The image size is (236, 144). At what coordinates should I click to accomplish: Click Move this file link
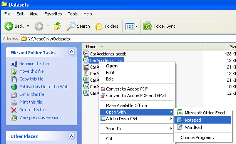coord(32,71)
